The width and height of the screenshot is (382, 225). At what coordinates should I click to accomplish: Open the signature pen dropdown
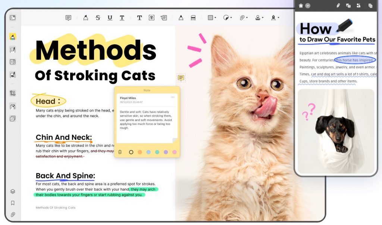[x=275, y=18]
